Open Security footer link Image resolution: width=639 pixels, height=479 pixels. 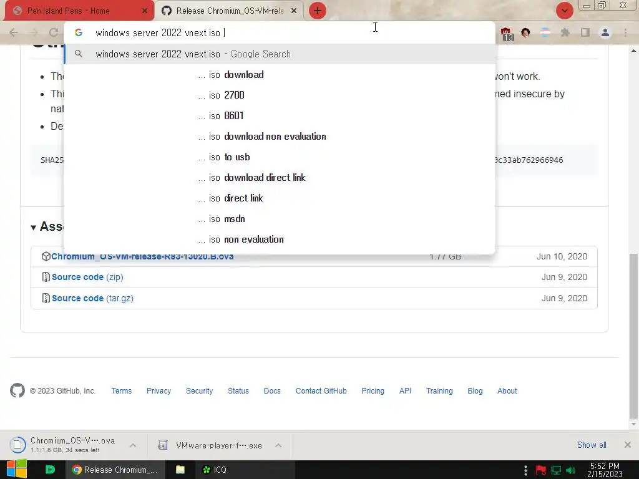(199, 390)
